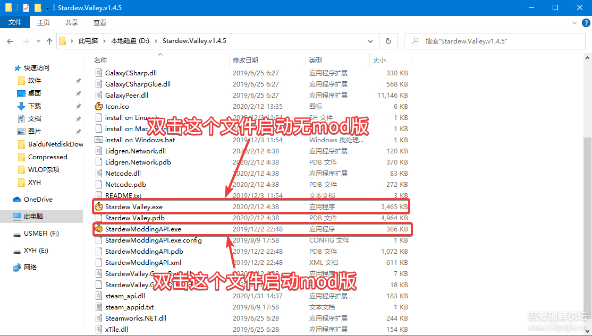Screen dimensions: 592x336
Task: Select the GalaxyCSharpGlue.dll file icon
Action: pyautogui.click(x=98, y=84)
